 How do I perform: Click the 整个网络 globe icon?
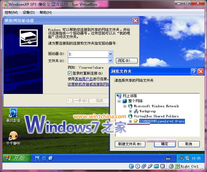(x=125, y=101)
